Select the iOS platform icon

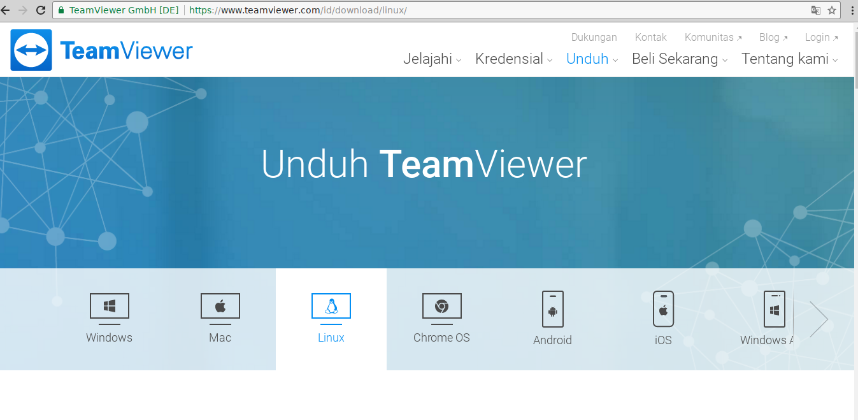click(663, 309)
